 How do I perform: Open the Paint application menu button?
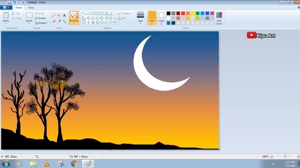tap(6, 7)
